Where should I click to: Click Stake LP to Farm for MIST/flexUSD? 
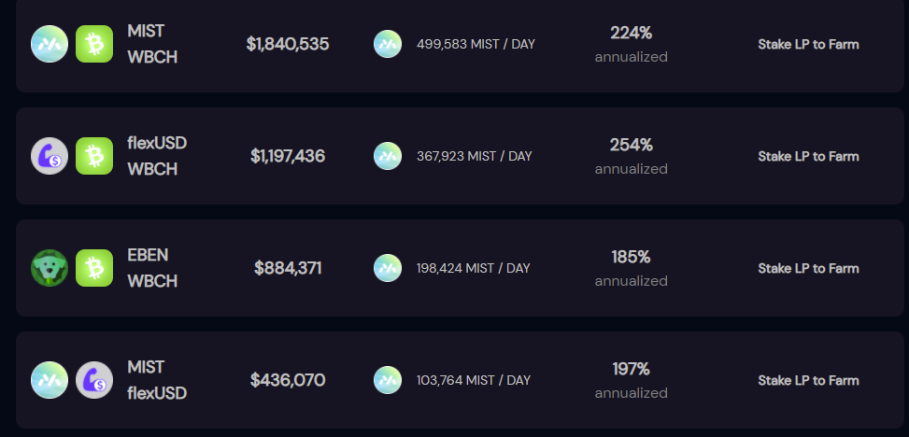808,381
